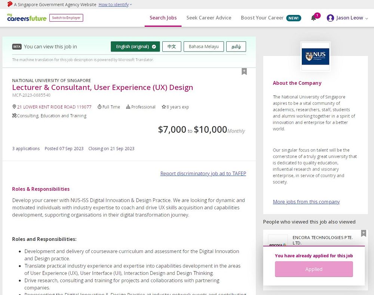Open the 21 Lower Kent Ridge Road address link
The height and width of the screenshot is (295, 374).
[x=54, y=107]
